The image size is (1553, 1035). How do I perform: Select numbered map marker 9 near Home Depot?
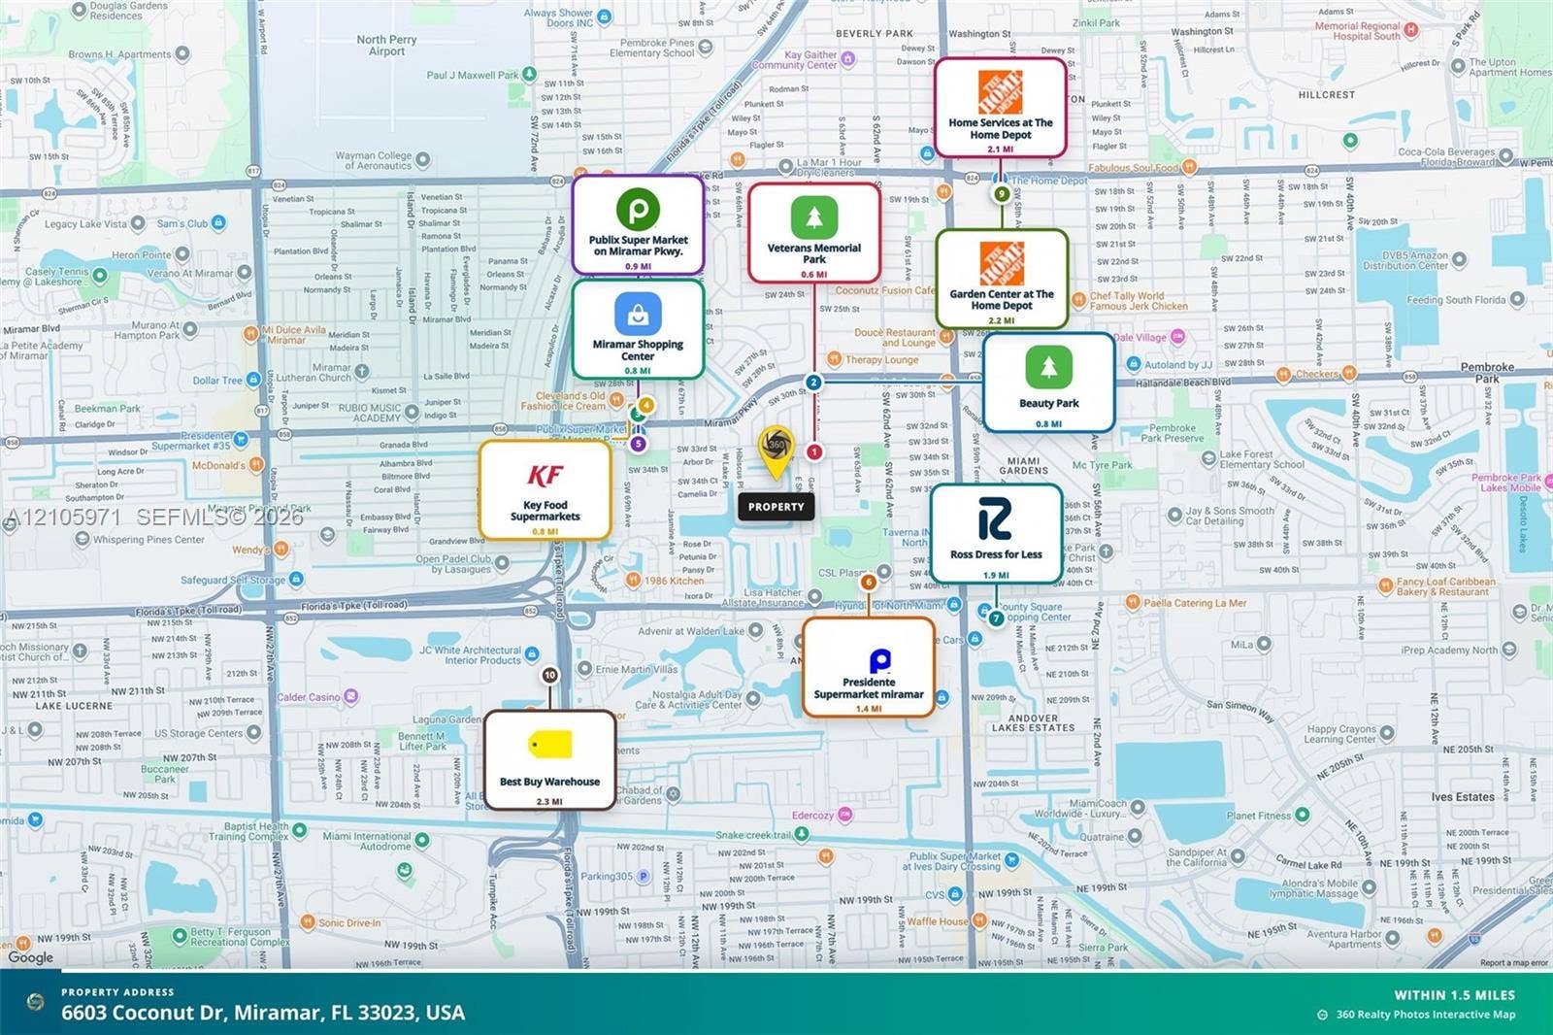[1001, 194]
